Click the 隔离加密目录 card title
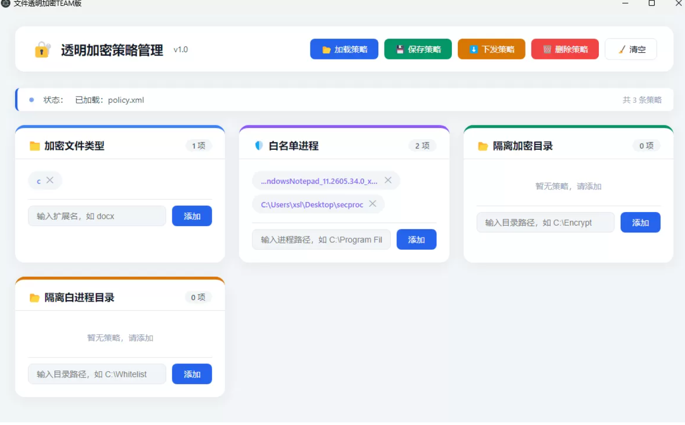Image resolution: width=685 pixels, height=425 pixels. pyautogui.click(x=523, y=146)
